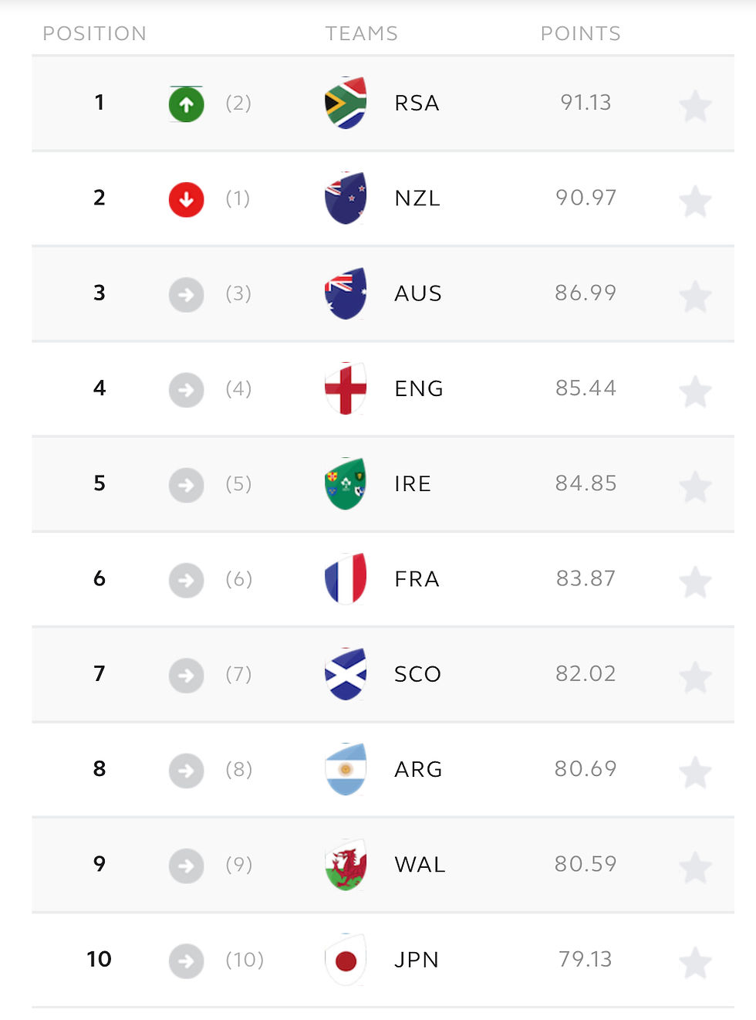The height and width of the screenshot is (1020, 756).
Task: Toggle the favorite star for RSA
Action: (695, 107)
